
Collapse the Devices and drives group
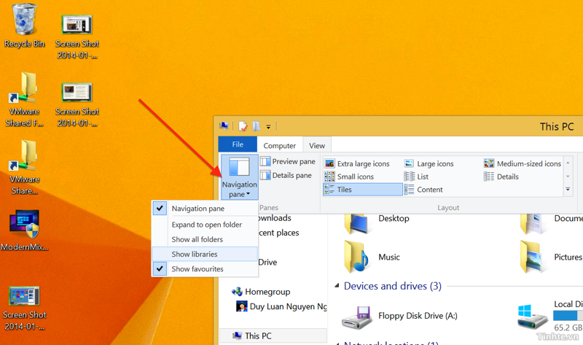tap(337, 287)
